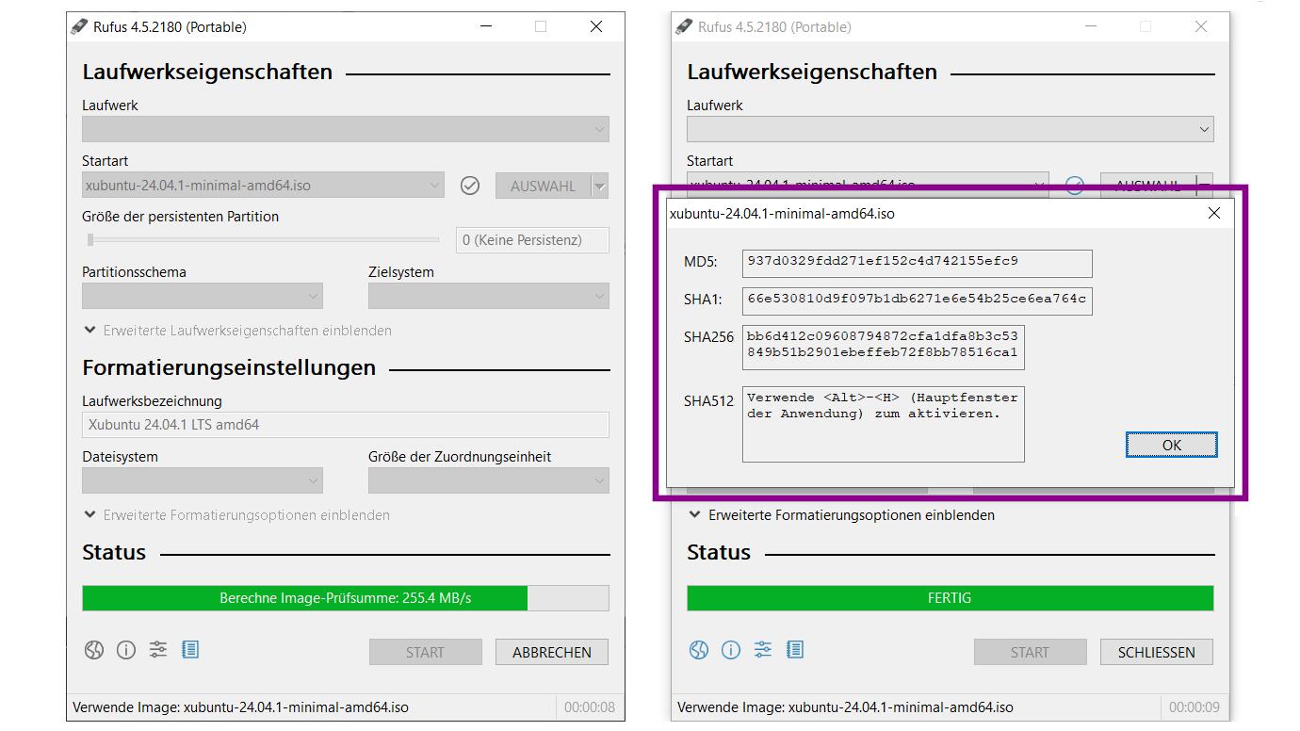The width and height of the screenshot is (1300, 731).
Task: Click START in the window with SCHLIESSEN
Action: (x=1030, y=652)
